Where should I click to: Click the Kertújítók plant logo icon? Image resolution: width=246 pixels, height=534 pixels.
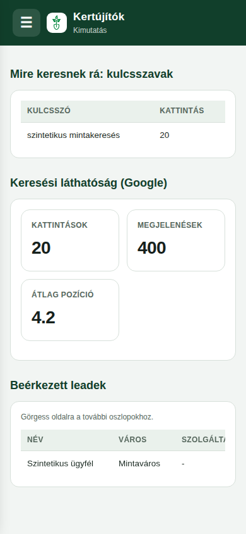(57, 23)
